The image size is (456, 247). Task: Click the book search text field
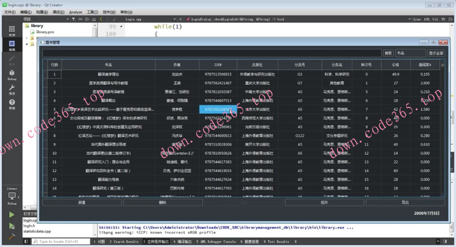point(212,53)
